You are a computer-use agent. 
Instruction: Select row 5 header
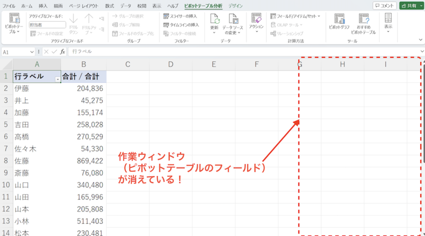tap(6, 125)
